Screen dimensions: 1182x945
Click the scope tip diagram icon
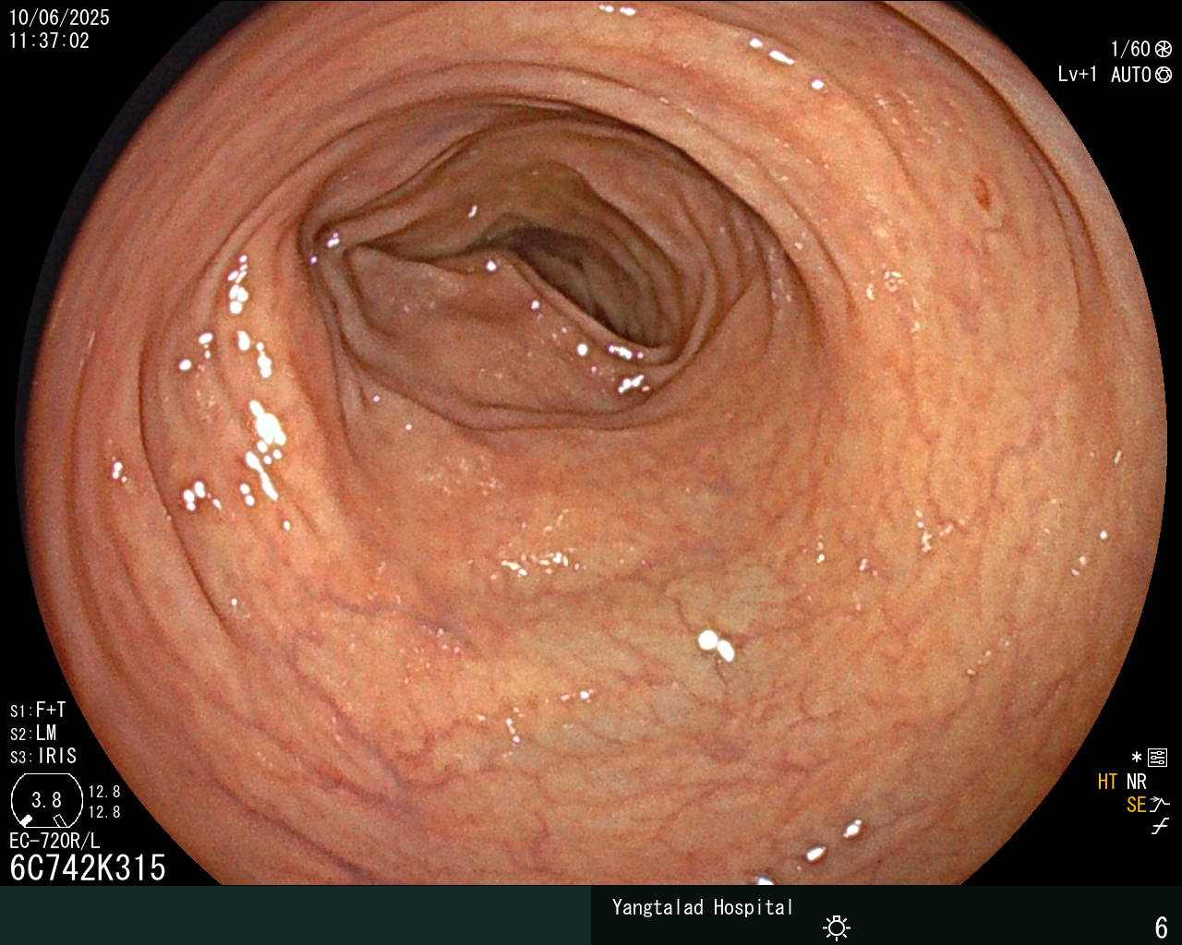(x=46, y=800)
